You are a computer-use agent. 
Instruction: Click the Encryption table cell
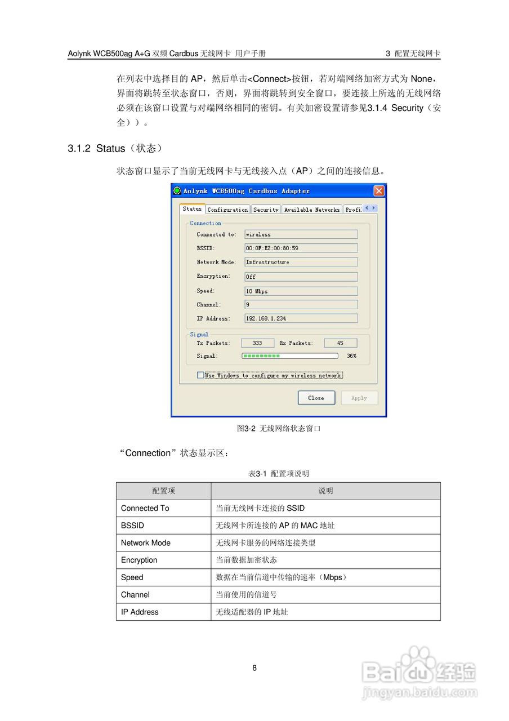click(164, 560)
